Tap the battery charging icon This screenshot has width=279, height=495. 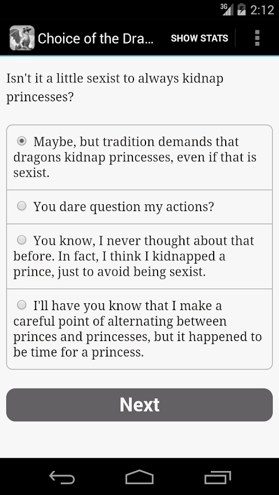point(241,10)
